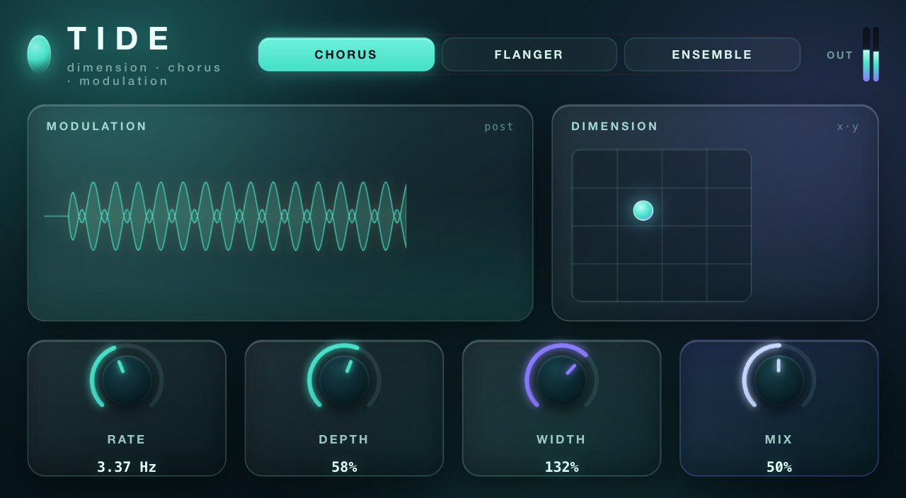Click the output level meter bars
The image size is (906, 498).
[871, 54]
